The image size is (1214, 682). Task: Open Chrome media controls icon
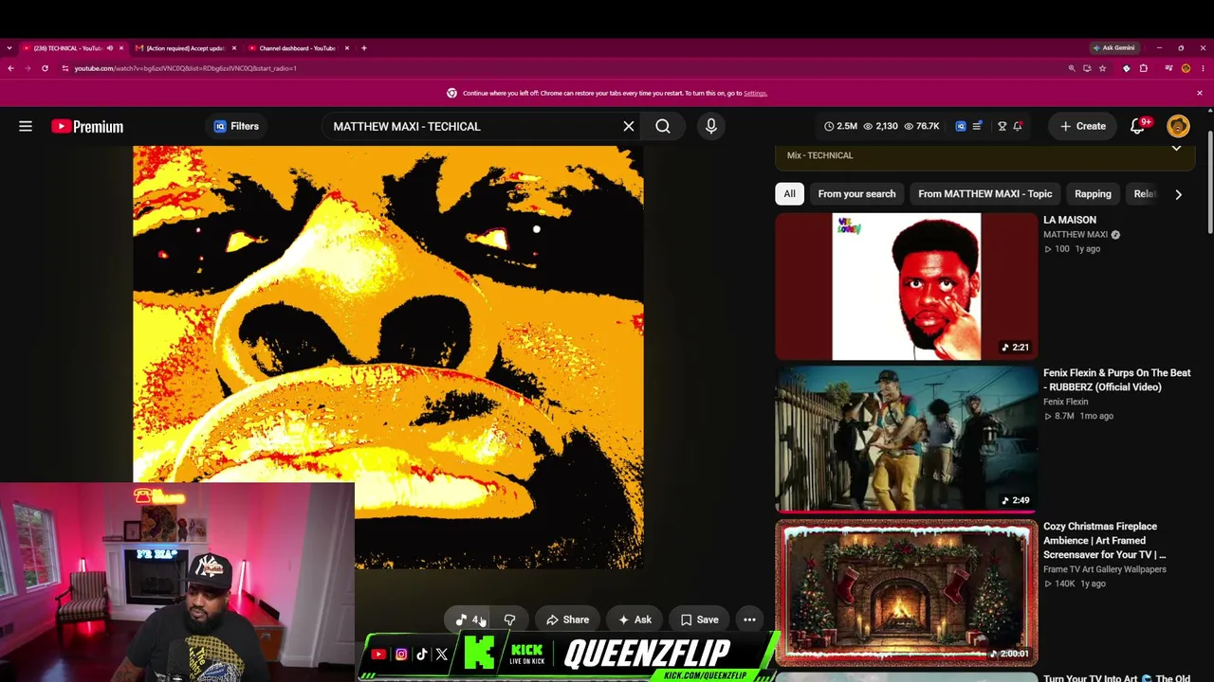(1168, 68)
